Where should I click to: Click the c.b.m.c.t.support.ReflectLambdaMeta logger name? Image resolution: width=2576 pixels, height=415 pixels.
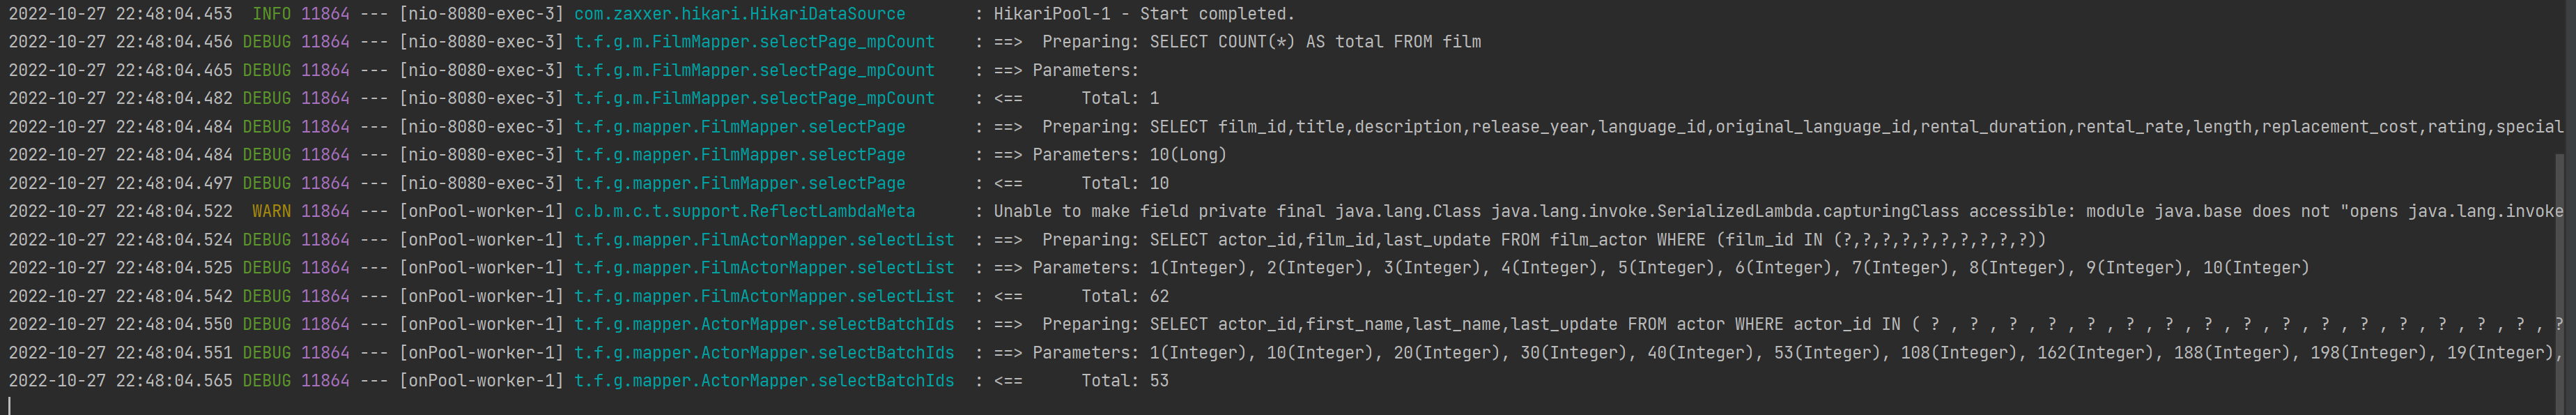click(x=744, y=211)
